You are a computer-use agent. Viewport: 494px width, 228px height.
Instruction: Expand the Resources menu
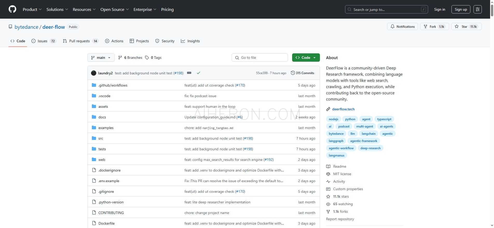(84, 9)
